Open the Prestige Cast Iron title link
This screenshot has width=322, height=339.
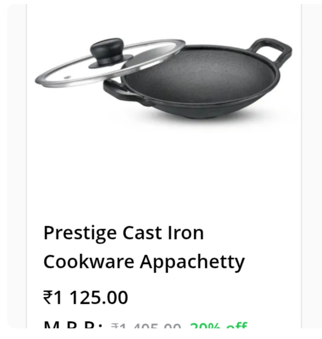tap(123, 234)
